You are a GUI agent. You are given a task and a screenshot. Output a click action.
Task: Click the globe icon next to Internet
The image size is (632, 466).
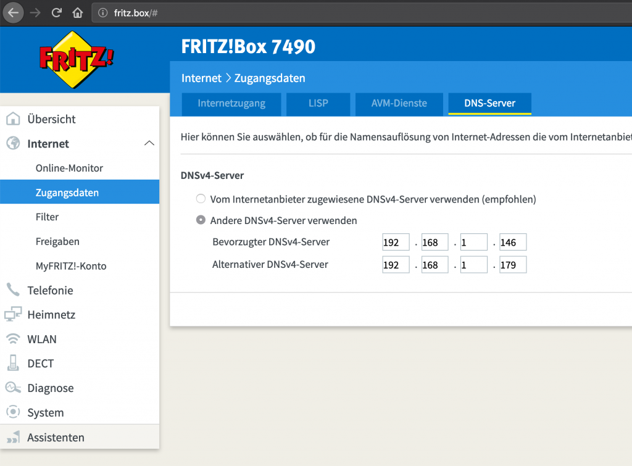point(13,143)
